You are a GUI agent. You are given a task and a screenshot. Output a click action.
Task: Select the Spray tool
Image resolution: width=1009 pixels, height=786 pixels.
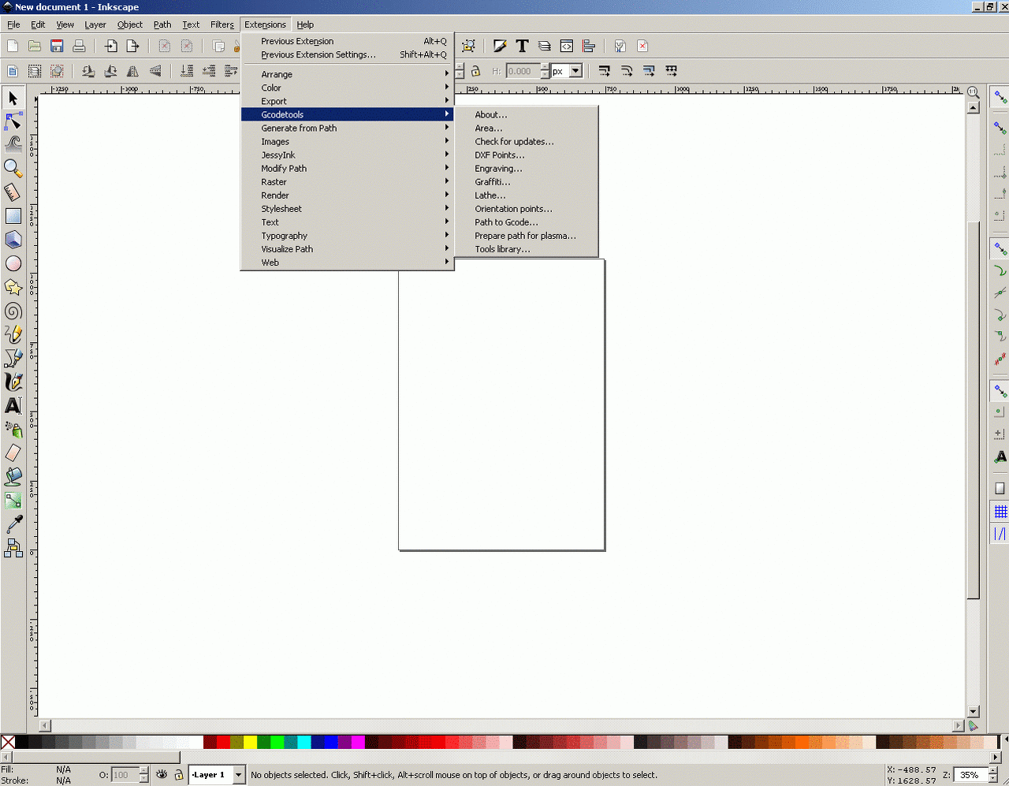[13, 429]
